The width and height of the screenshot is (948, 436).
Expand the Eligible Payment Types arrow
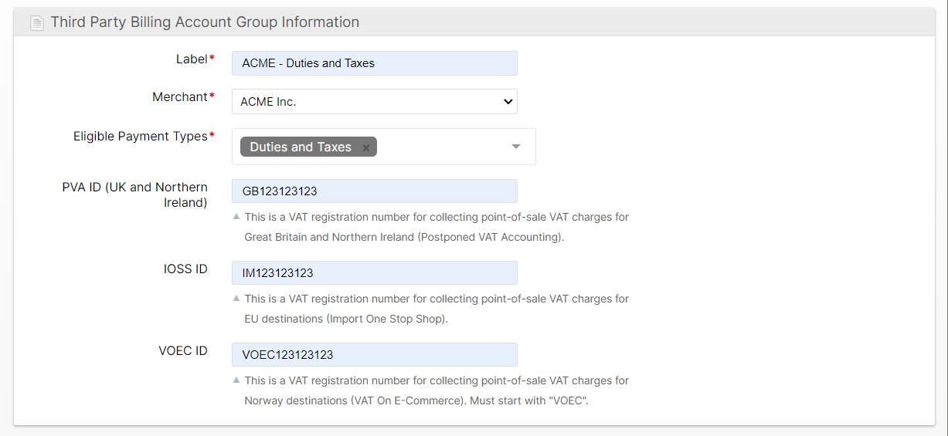[516, 147]
